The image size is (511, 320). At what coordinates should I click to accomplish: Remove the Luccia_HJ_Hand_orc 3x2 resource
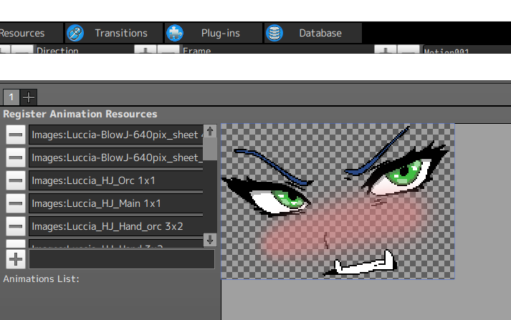coord(16,226)
